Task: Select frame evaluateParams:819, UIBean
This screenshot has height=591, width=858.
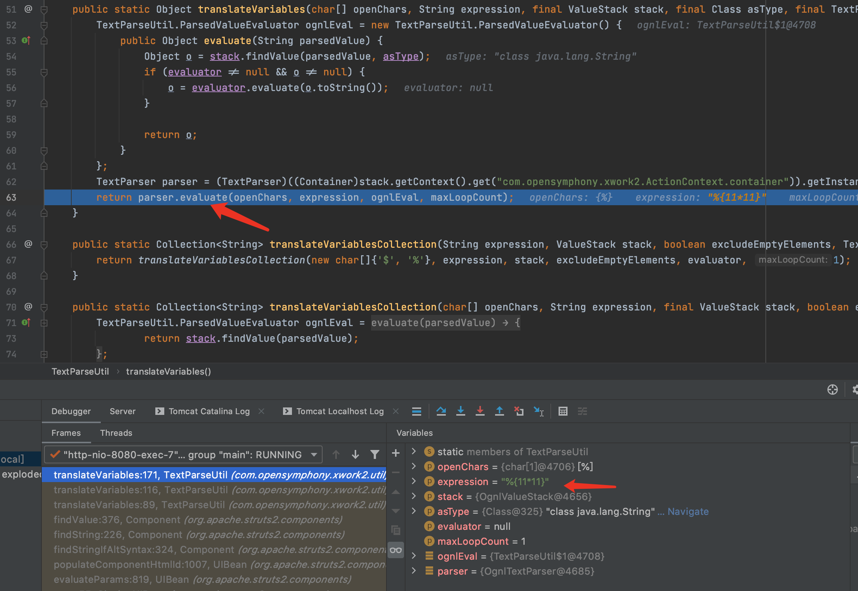Action: pos(214,579)
